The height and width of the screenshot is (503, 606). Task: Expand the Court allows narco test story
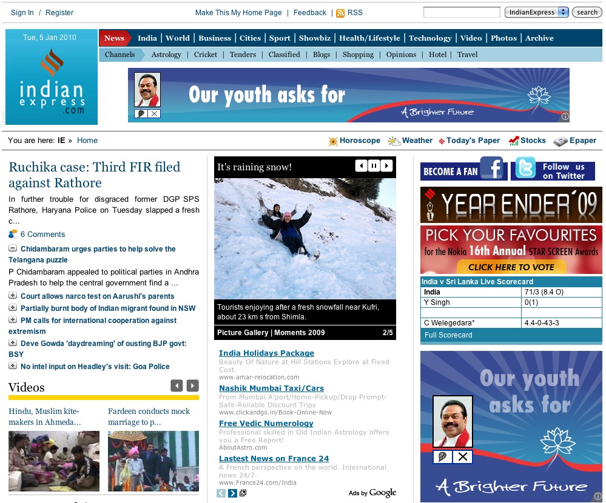coord(13,296)
